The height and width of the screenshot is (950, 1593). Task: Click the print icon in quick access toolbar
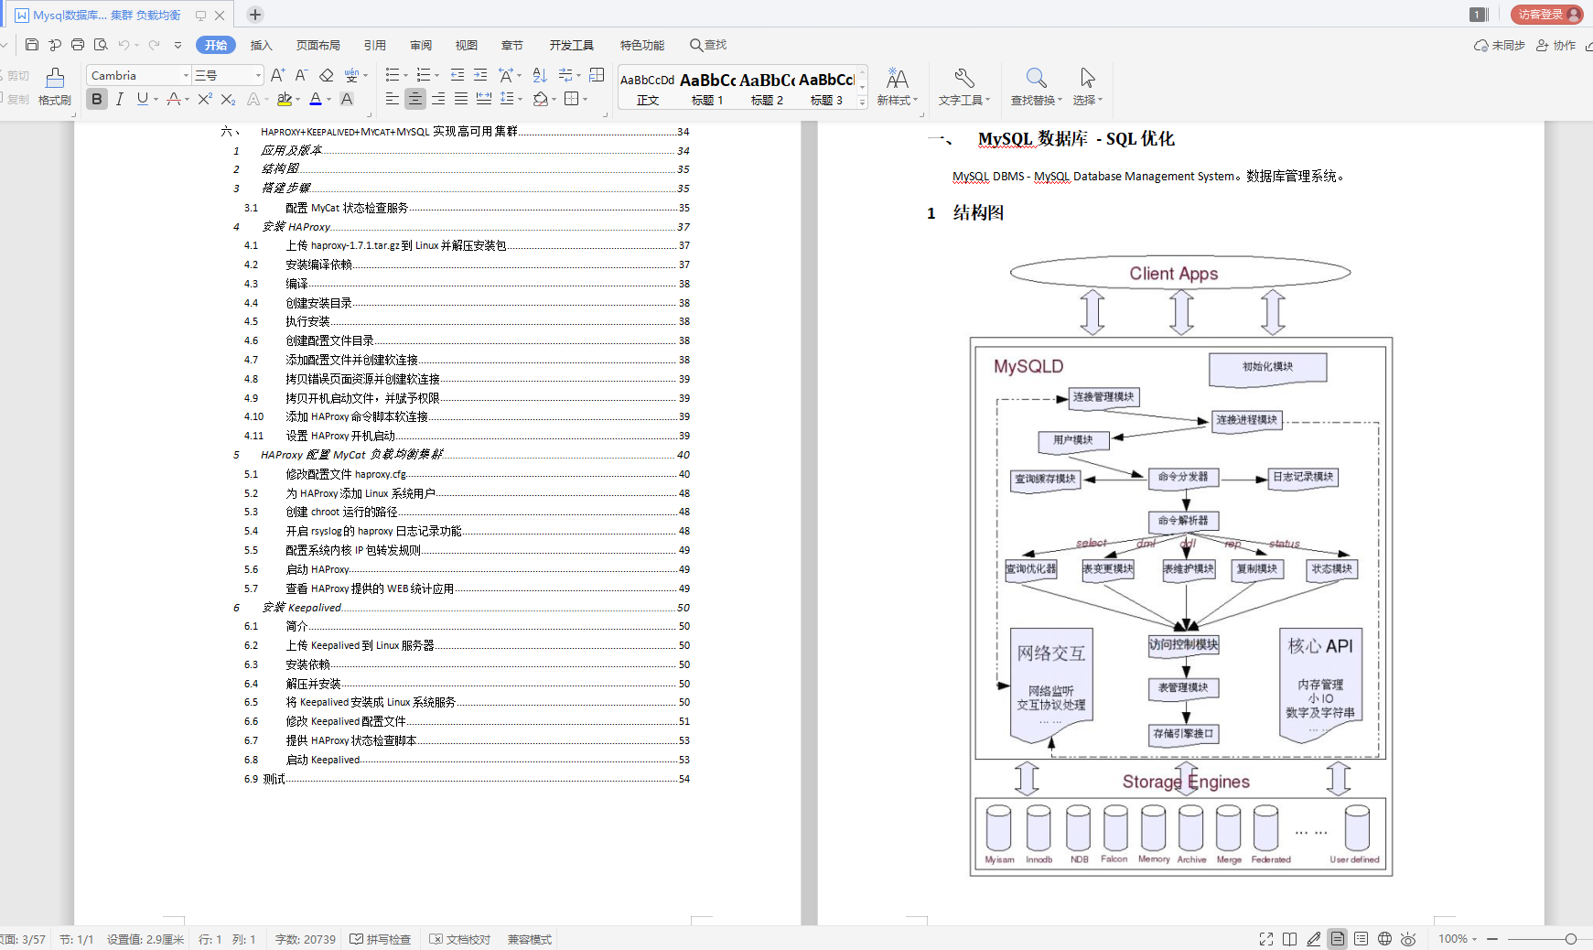(x=78, y=45)
